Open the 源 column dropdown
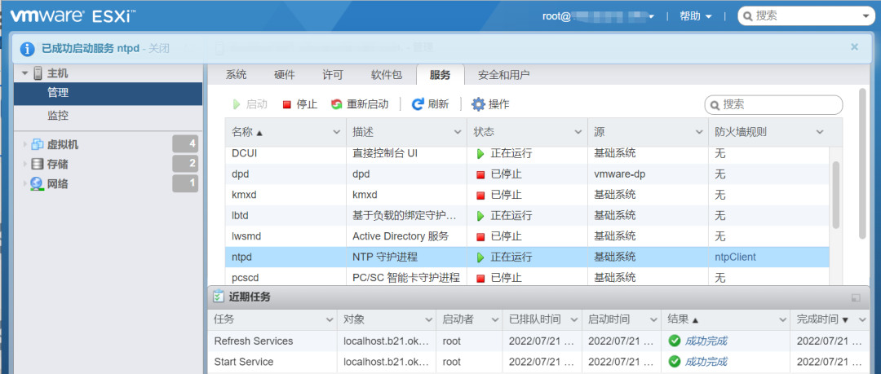 (x=699, y=133)
